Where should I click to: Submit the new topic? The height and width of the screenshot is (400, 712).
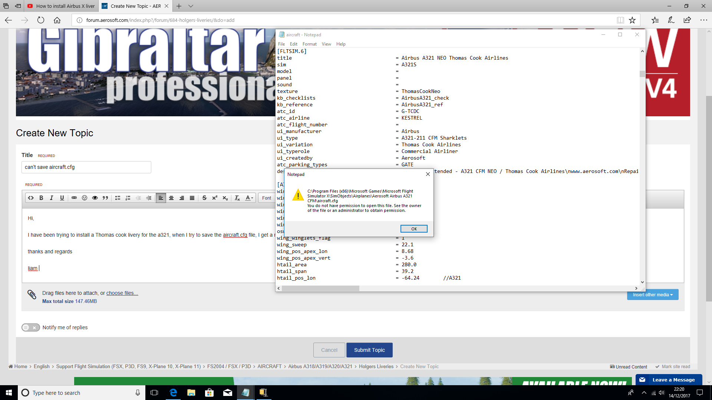369,350
